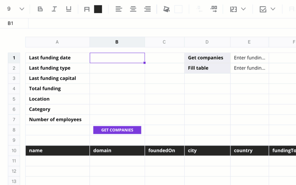The width and height of the screenshot is (296, 185).
Task: Click the fill color bucket icon
Action: click(x=166, y=9)
